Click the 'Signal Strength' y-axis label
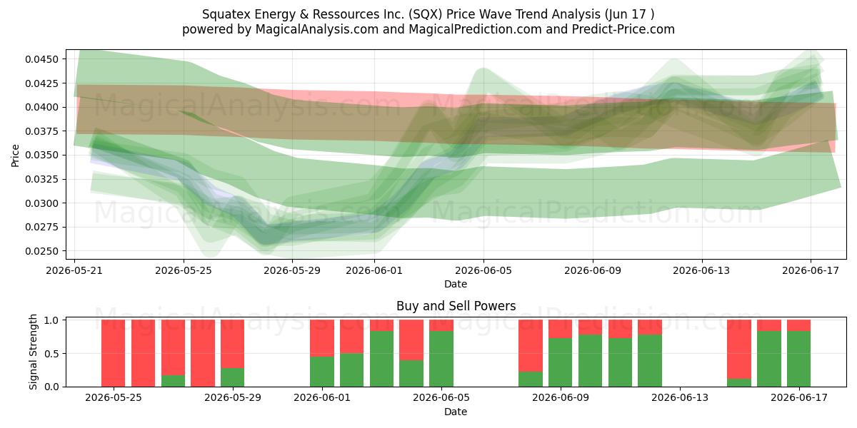 pyautogui.click(x=34, y=352)
